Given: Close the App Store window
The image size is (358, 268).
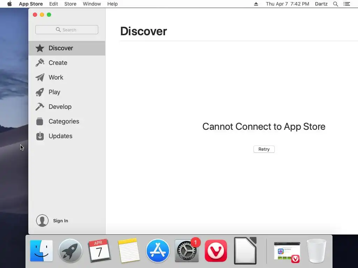Looking at the screenshot, I should coord(35,15).
